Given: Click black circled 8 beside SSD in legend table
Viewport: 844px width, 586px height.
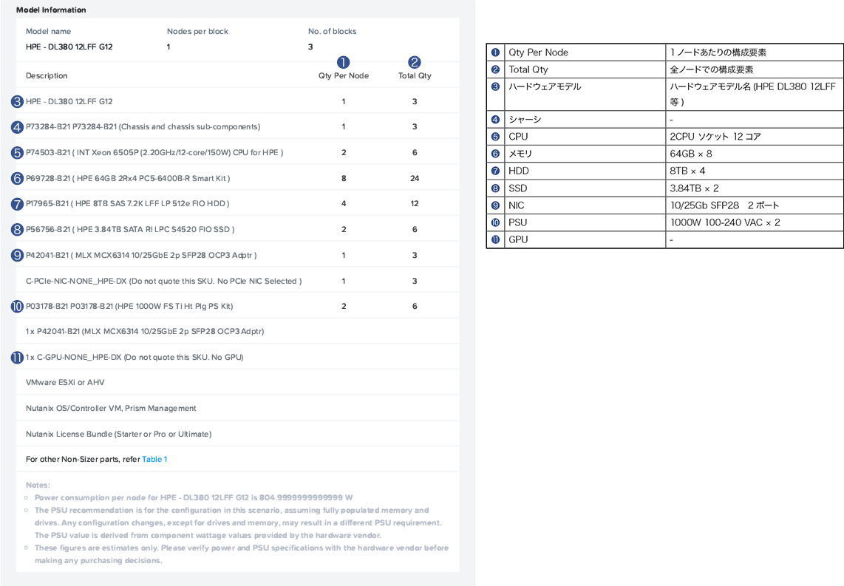Looking at the screenshot, I should point(495,188).
